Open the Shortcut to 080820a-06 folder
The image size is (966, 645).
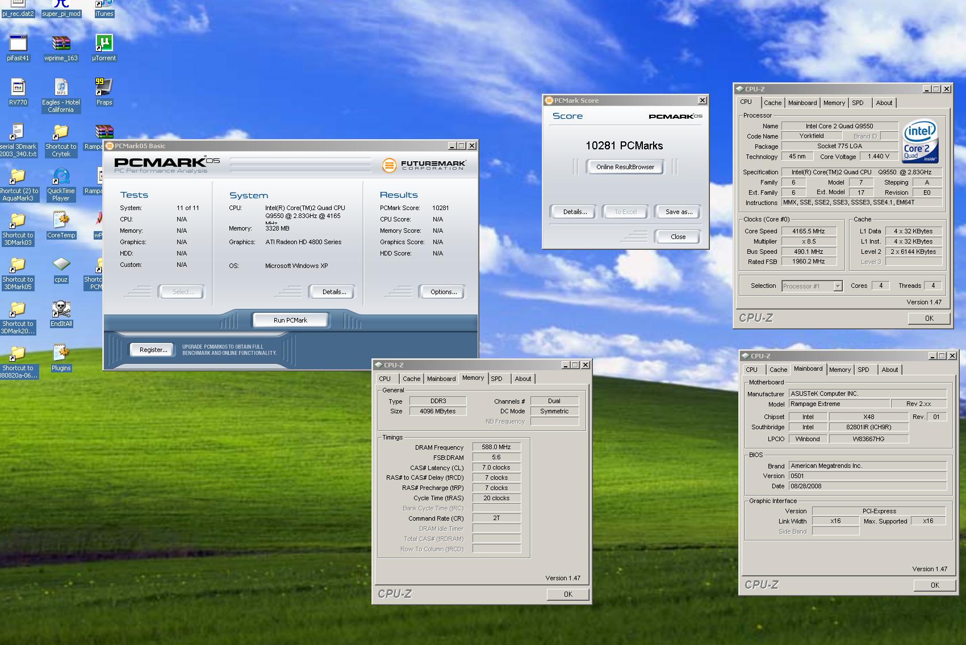point(18,362)
